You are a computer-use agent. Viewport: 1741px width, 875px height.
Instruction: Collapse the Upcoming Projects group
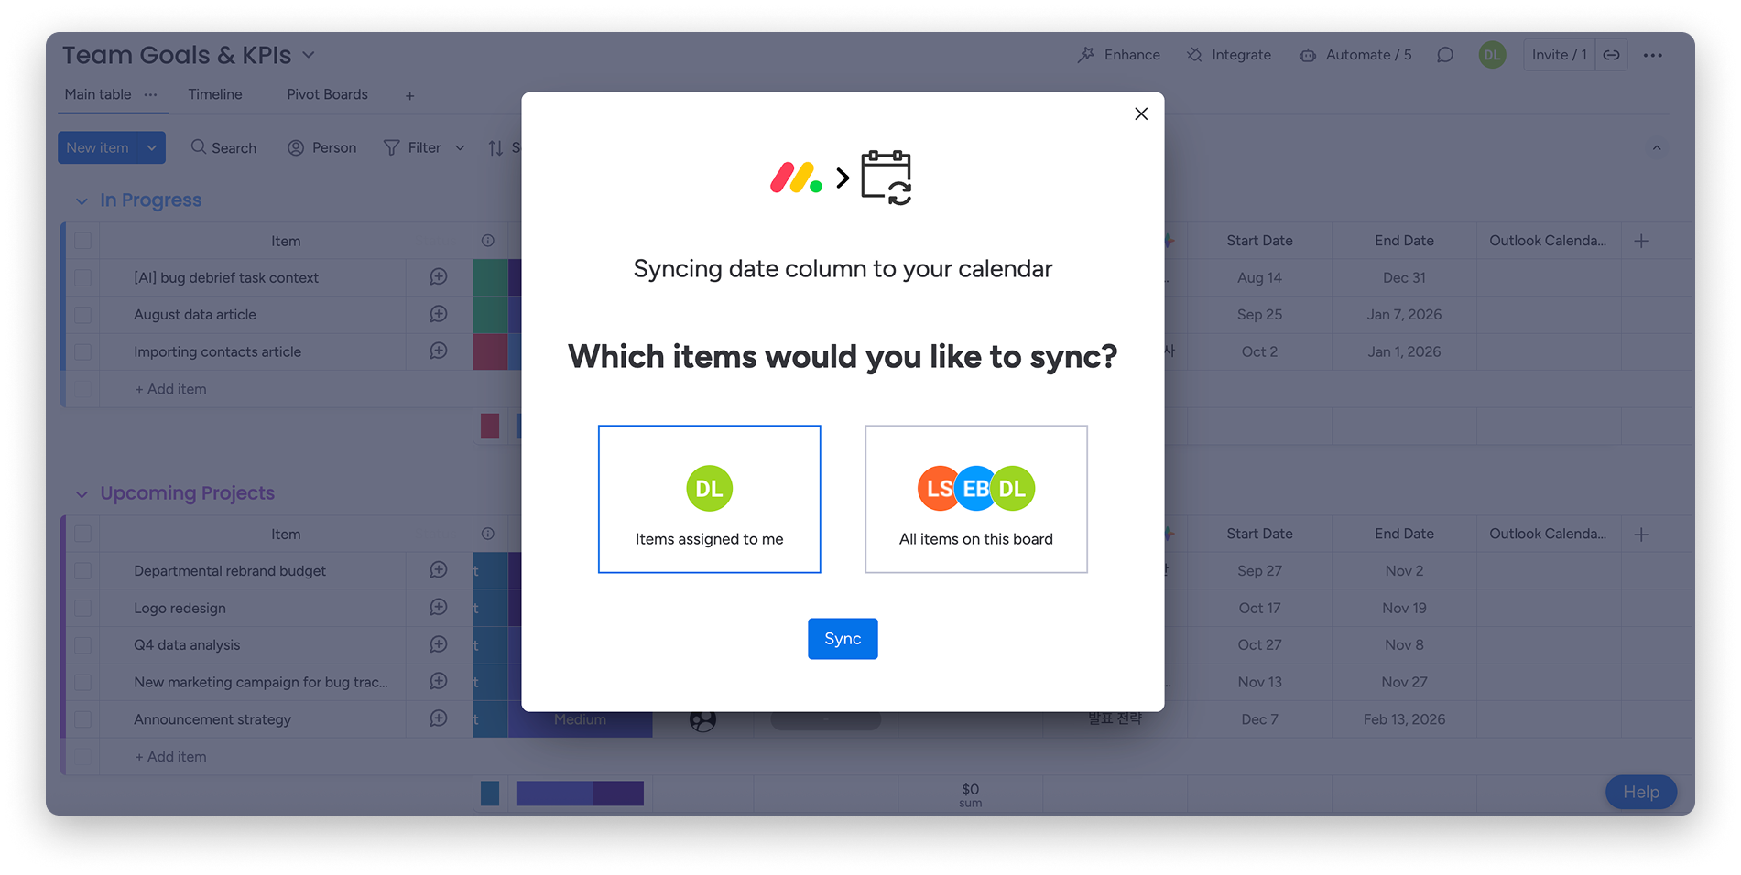pyautogui.click(x=82, y=494)
